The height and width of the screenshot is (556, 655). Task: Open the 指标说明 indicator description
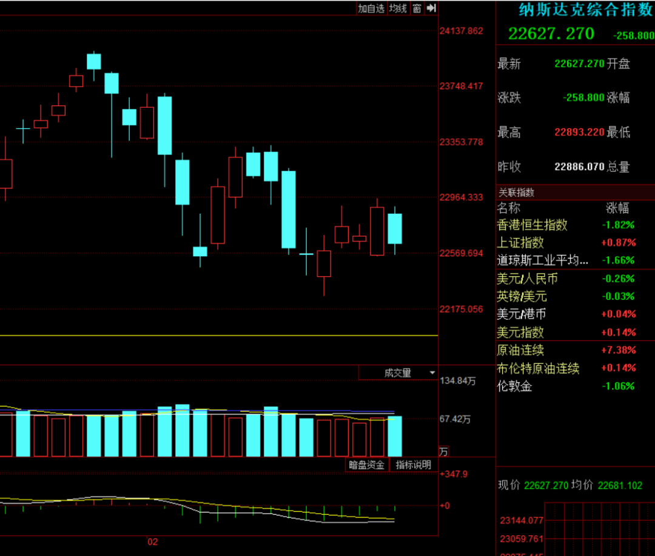tap(413, 465)
